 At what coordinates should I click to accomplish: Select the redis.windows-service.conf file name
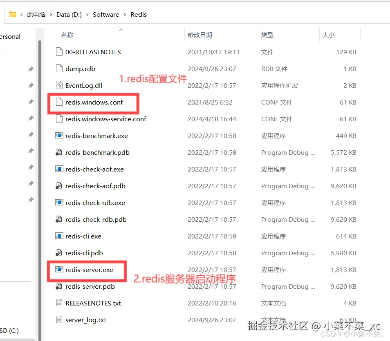106,119
